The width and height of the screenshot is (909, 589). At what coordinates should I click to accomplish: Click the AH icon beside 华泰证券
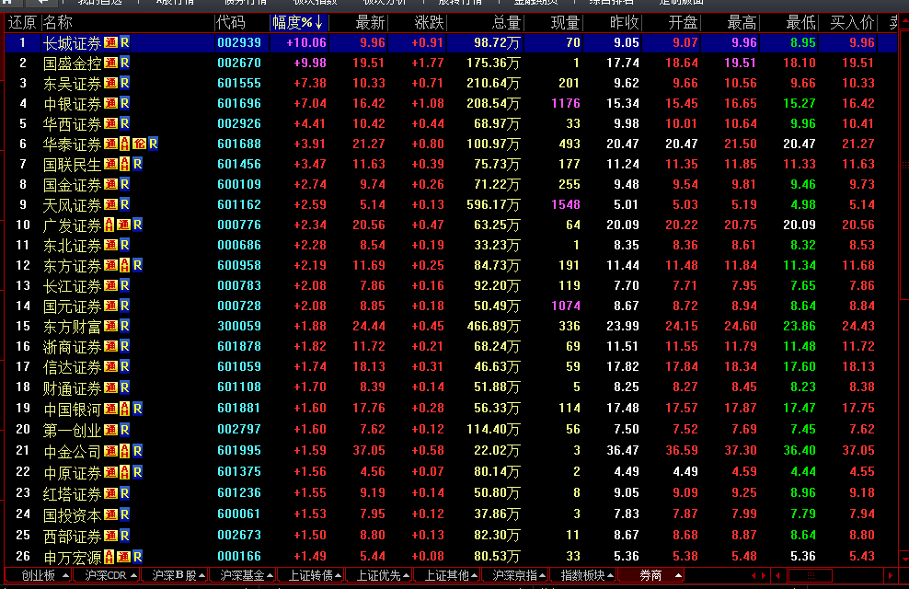(124, 144)
